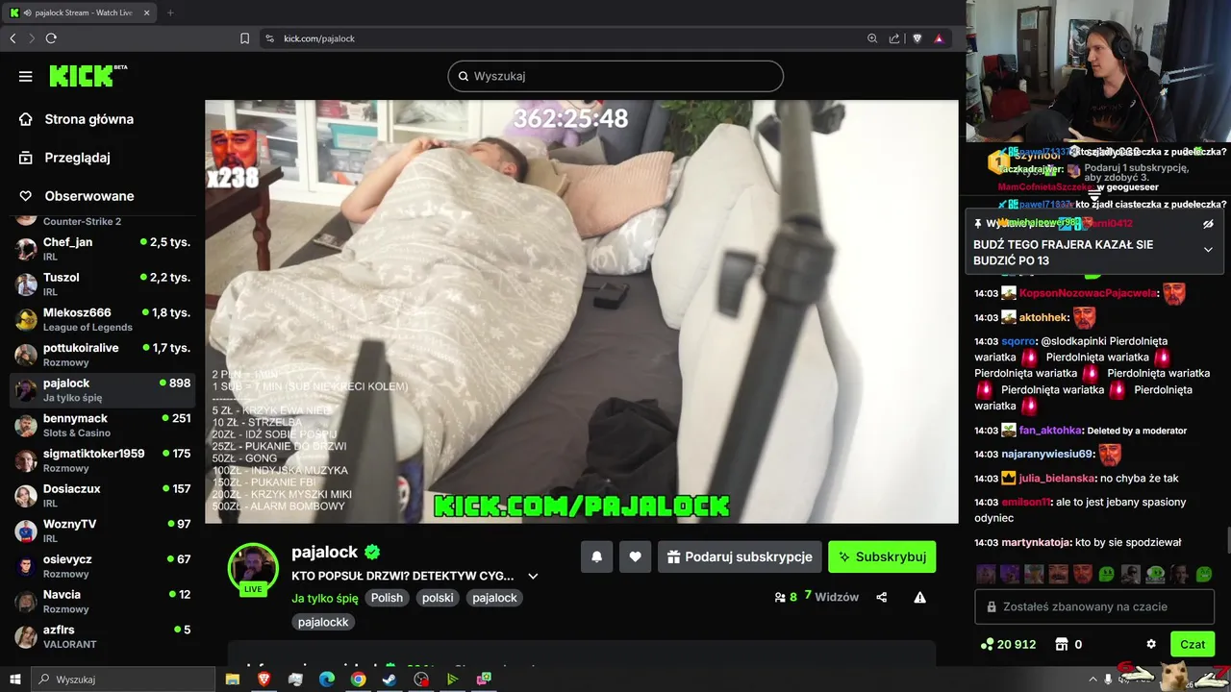Open a new browser tab
Viewport: 1231px width, 692px height.
click(x=170, y=12)
